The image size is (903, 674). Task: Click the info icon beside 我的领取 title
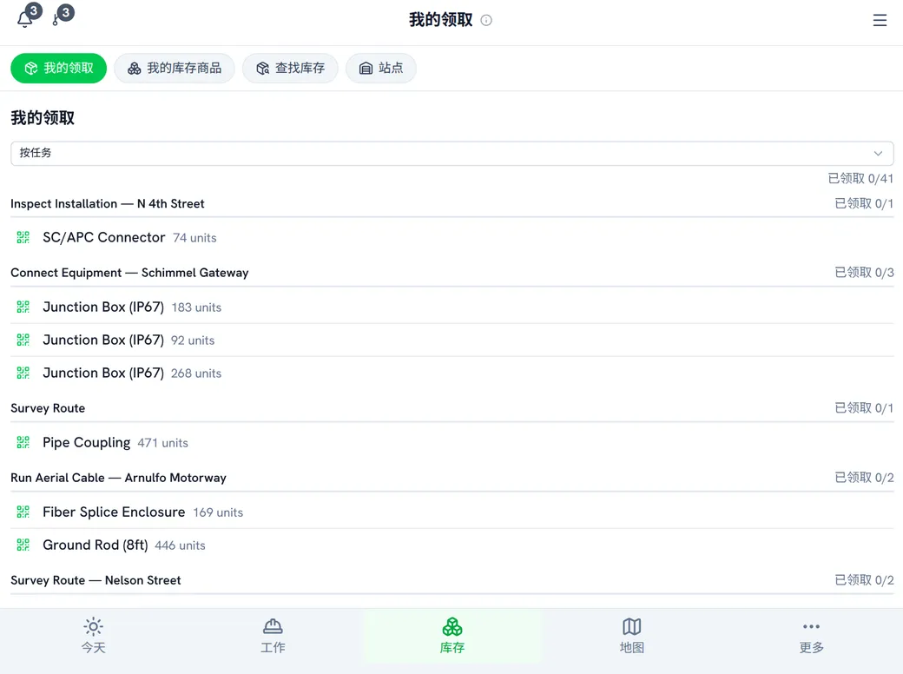point(486,20)
